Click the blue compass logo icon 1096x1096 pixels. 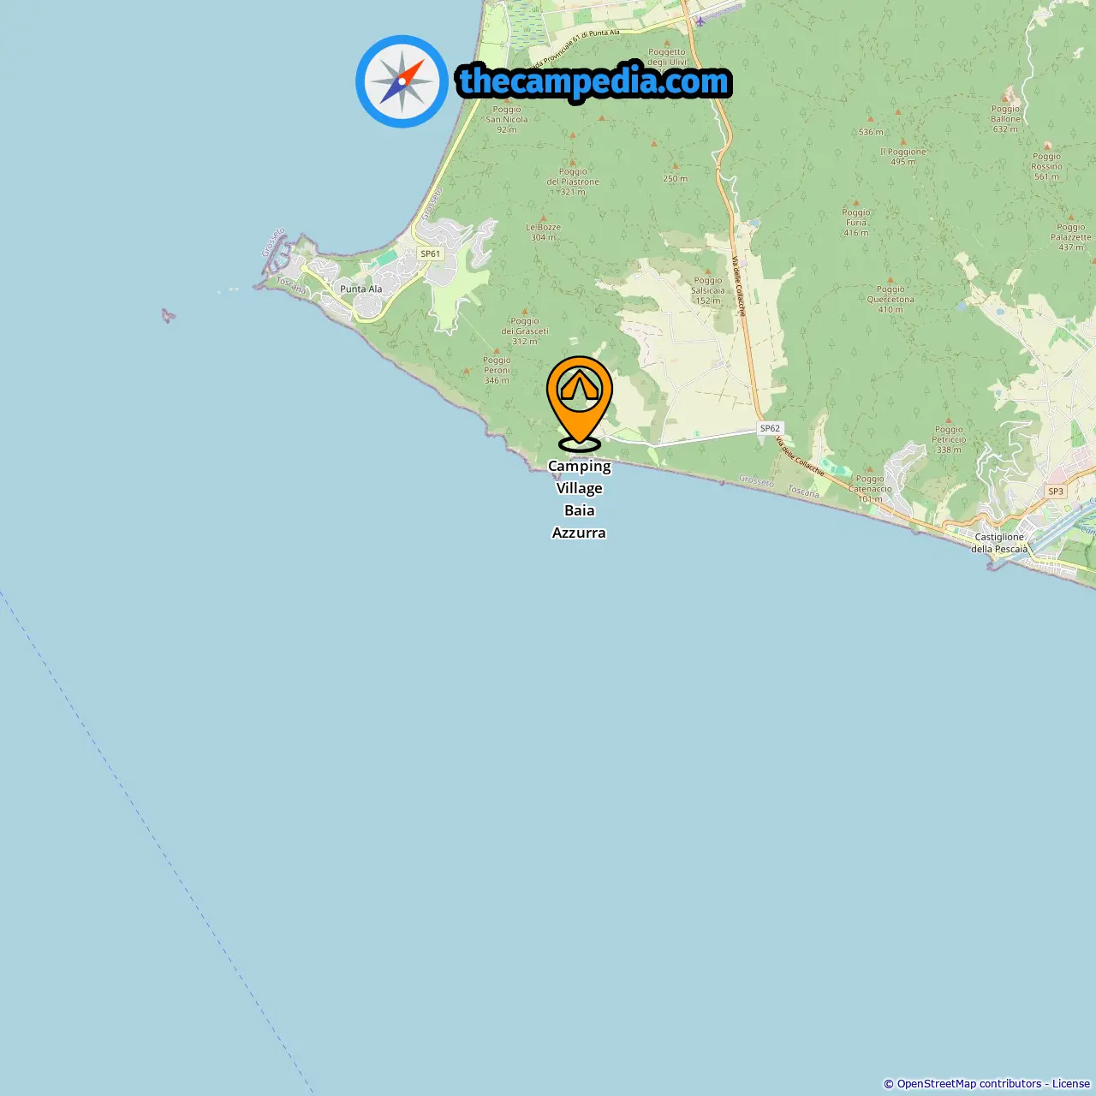pyautogui.click(x=402, y=81)
